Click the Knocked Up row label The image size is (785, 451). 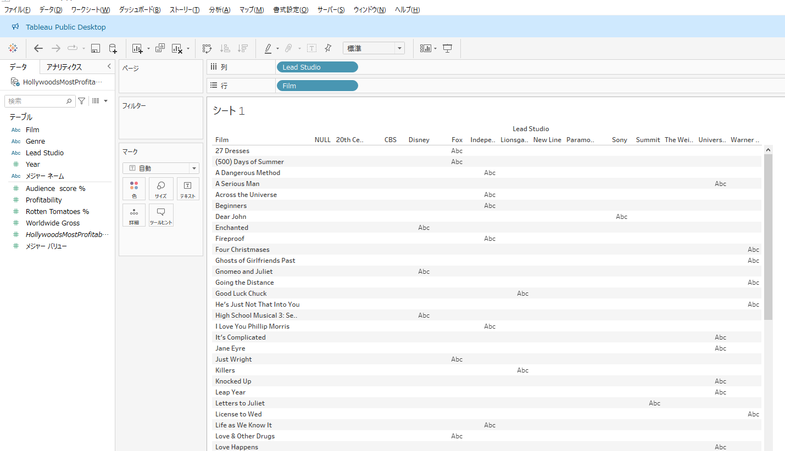[233, 381]
